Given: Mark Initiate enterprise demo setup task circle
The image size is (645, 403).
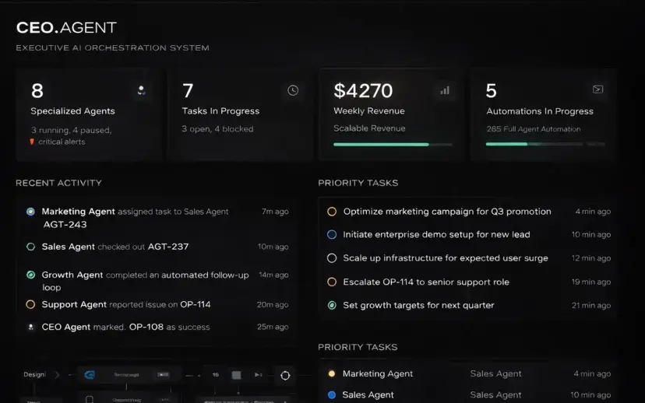Looking at the screenshot, I should (x=332, y=235).
